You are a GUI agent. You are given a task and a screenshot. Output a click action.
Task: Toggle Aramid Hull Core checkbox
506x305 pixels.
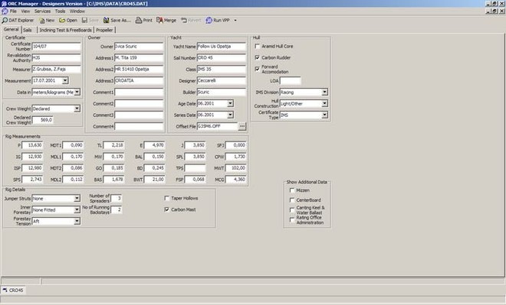click(x=257, y=47)
